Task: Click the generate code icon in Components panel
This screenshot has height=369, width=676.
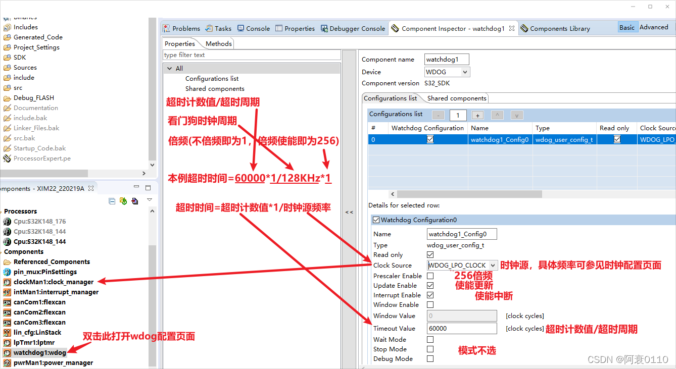Action: (123, 201)
